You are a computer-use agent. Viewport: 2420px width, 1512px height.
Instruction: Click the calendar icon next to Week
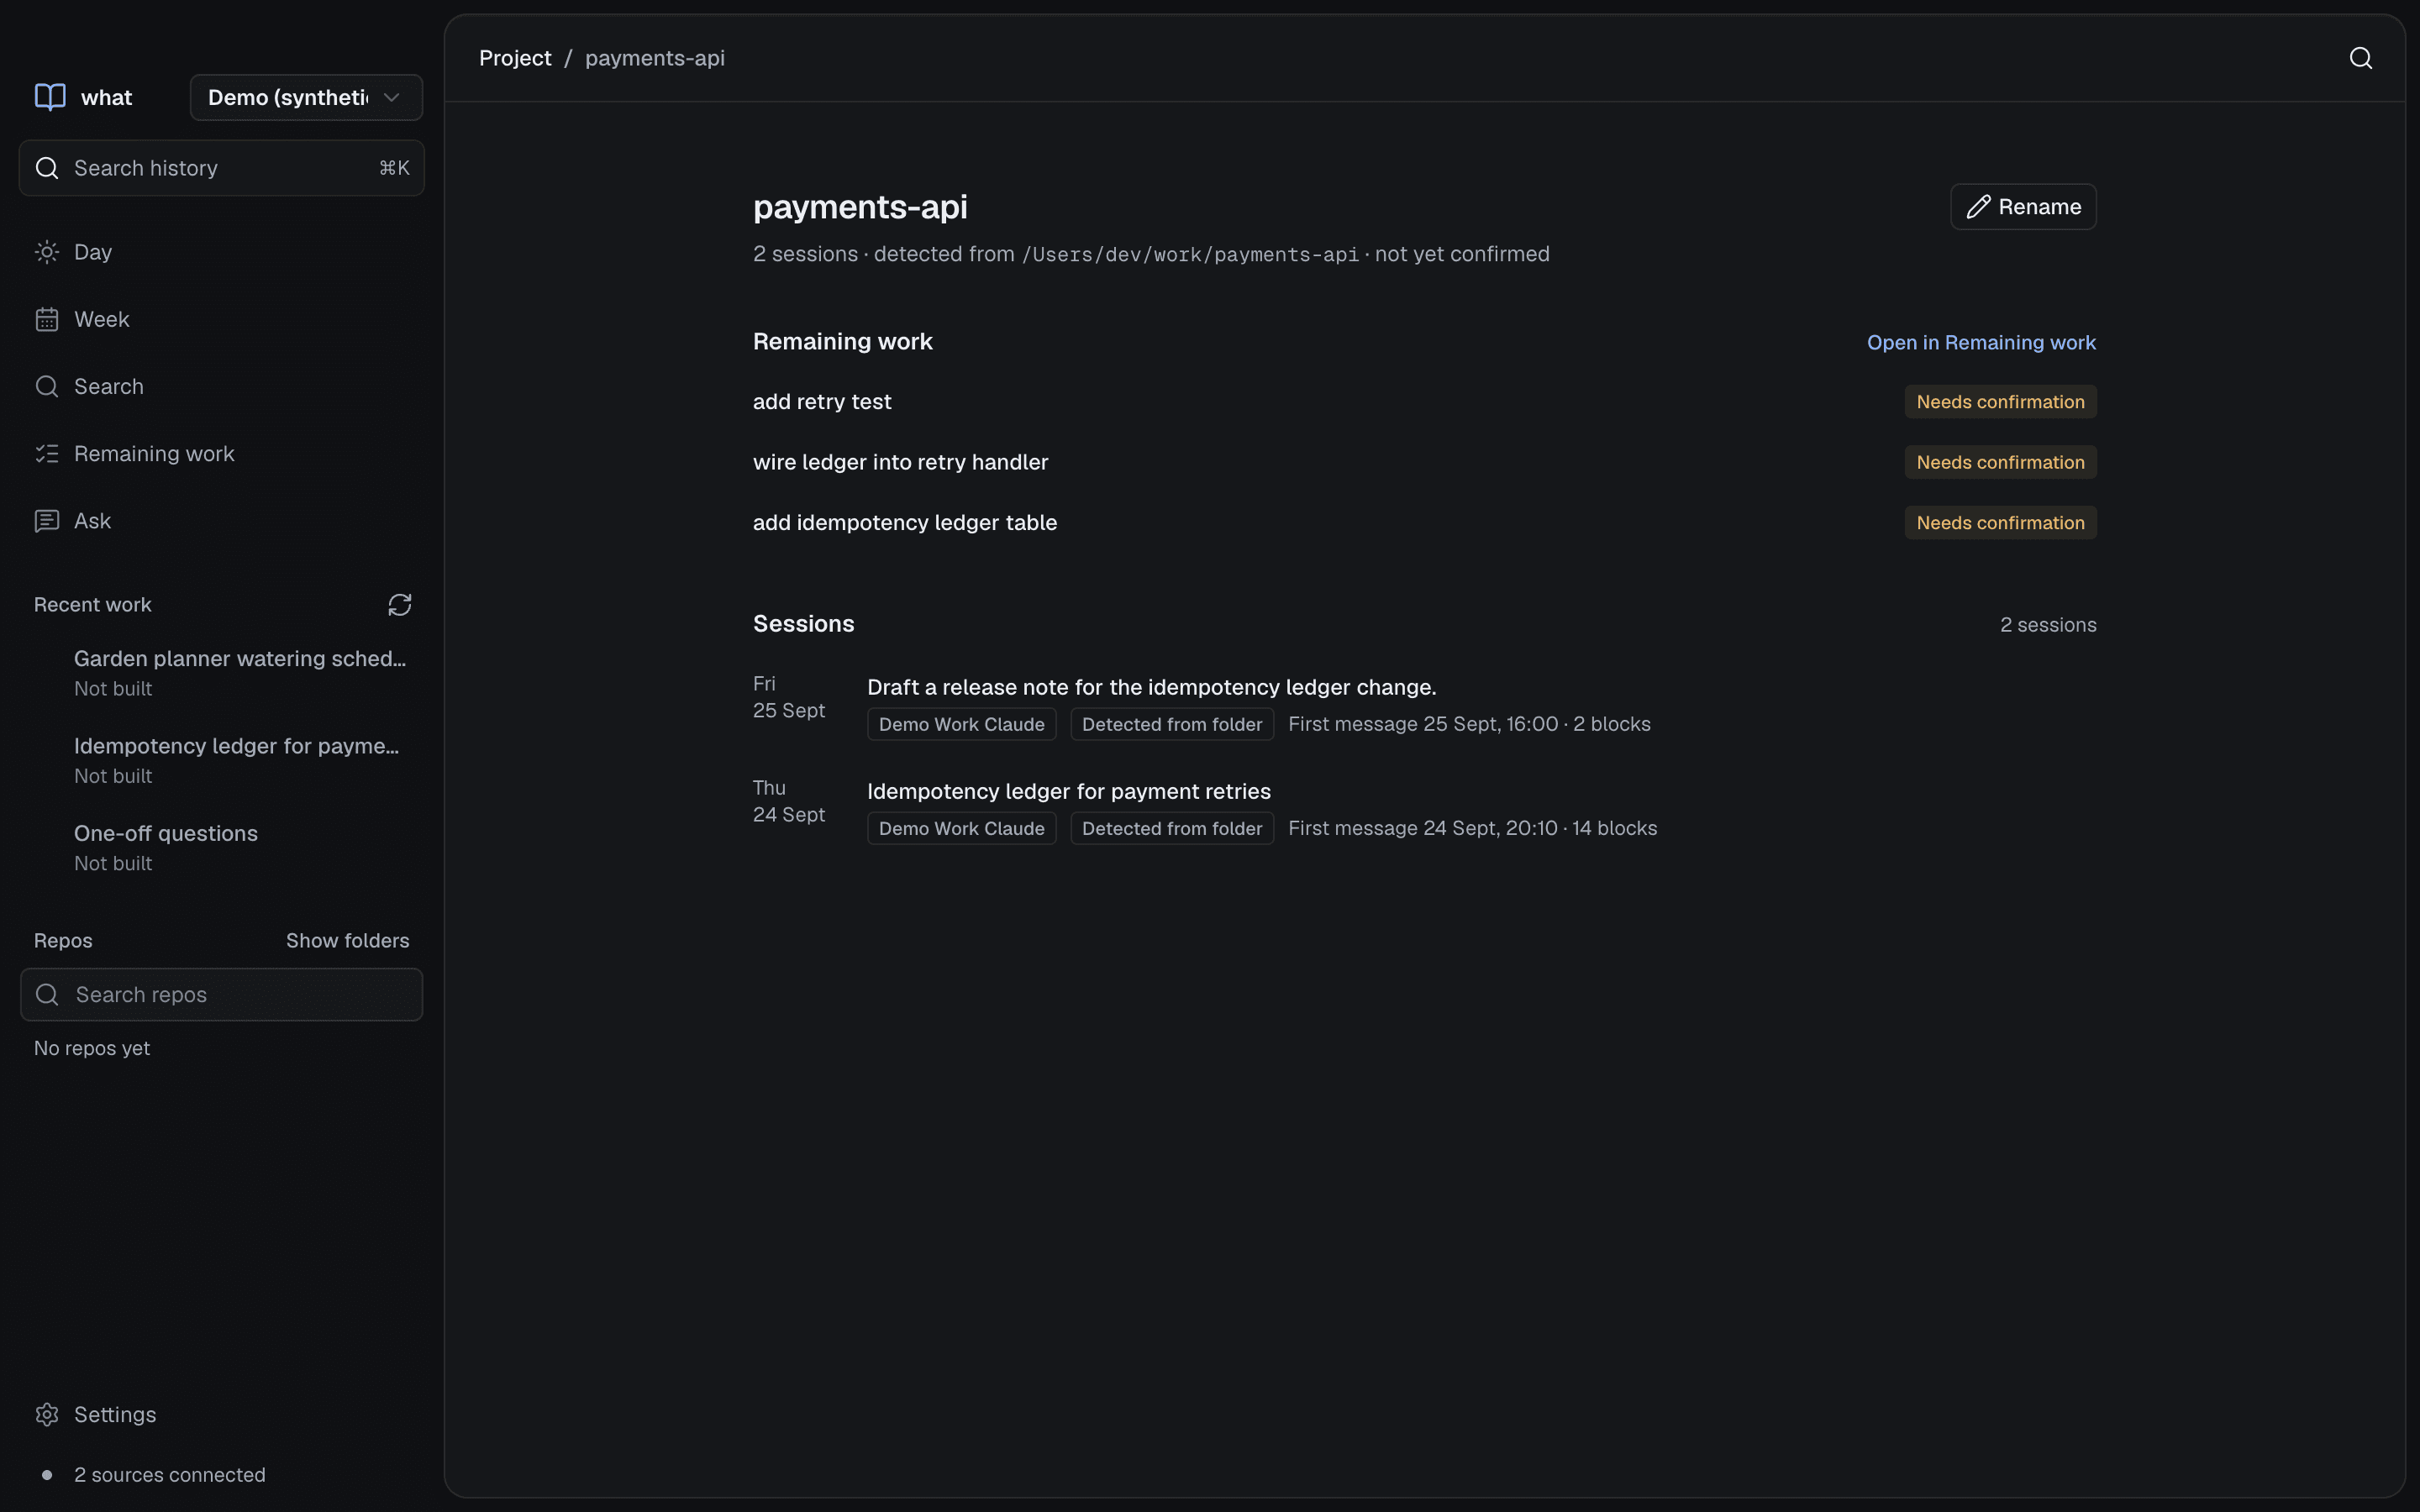(47, 319)
